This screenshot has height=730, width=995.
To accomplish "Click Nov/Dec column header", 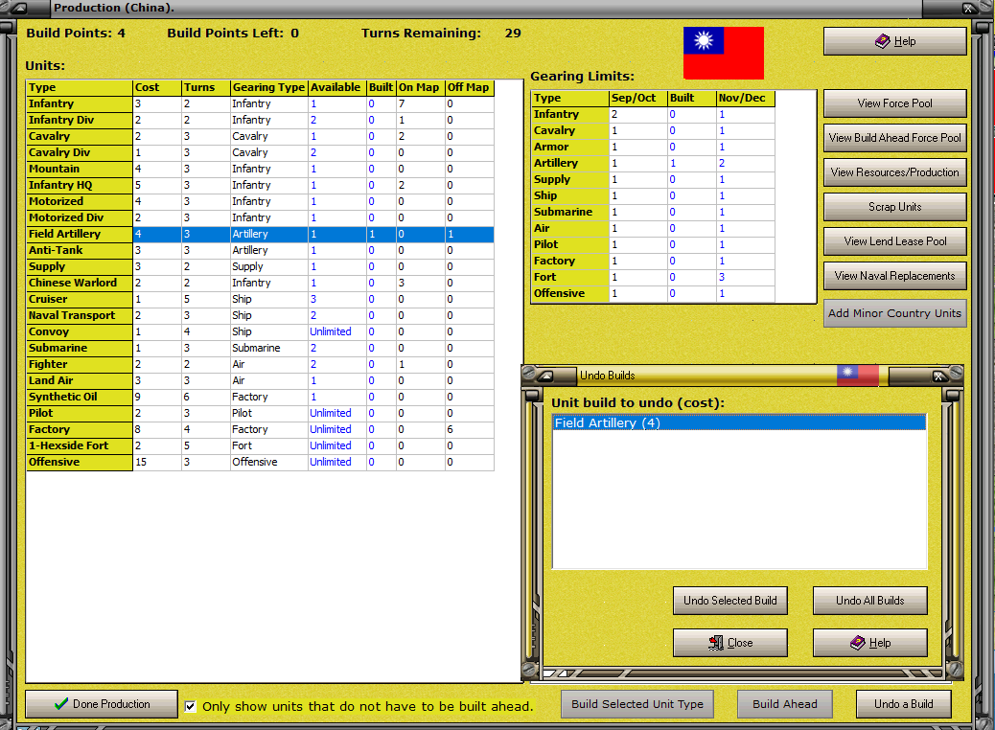I will point(745,99).
